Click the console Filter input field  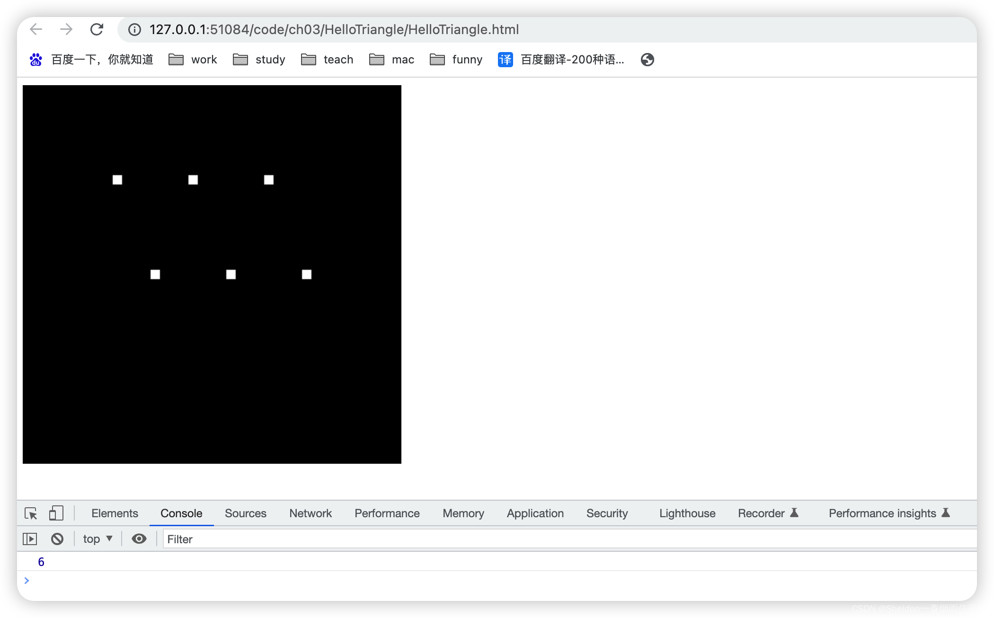[568, 539]
